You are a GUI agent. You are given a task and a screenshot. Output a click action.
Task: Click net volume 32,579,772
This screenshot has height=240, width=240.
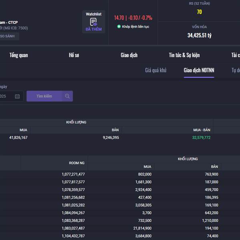pos(201,138)
